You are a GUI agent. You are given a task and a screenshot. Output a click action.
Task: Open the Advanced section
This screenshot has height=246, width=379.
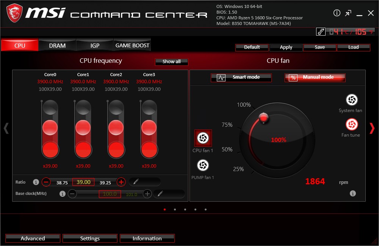[33, 238]
